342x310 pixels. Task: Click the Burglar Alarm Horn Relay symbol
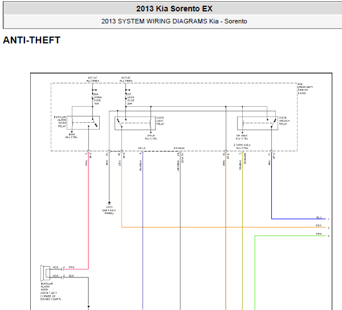point(83,123)
